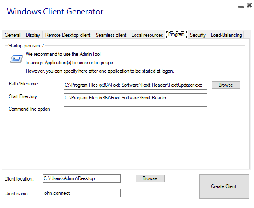Open the Local resources tab
Image resolution: width=254 pixels, height=208 pixels.
click(x=147, y=35)
